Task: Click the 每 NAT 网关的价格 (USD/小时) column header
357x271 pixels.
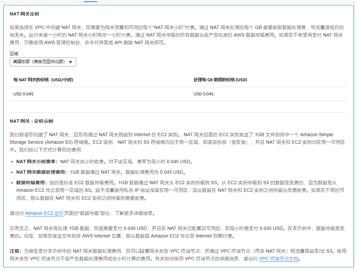Action: pos(43,80)
